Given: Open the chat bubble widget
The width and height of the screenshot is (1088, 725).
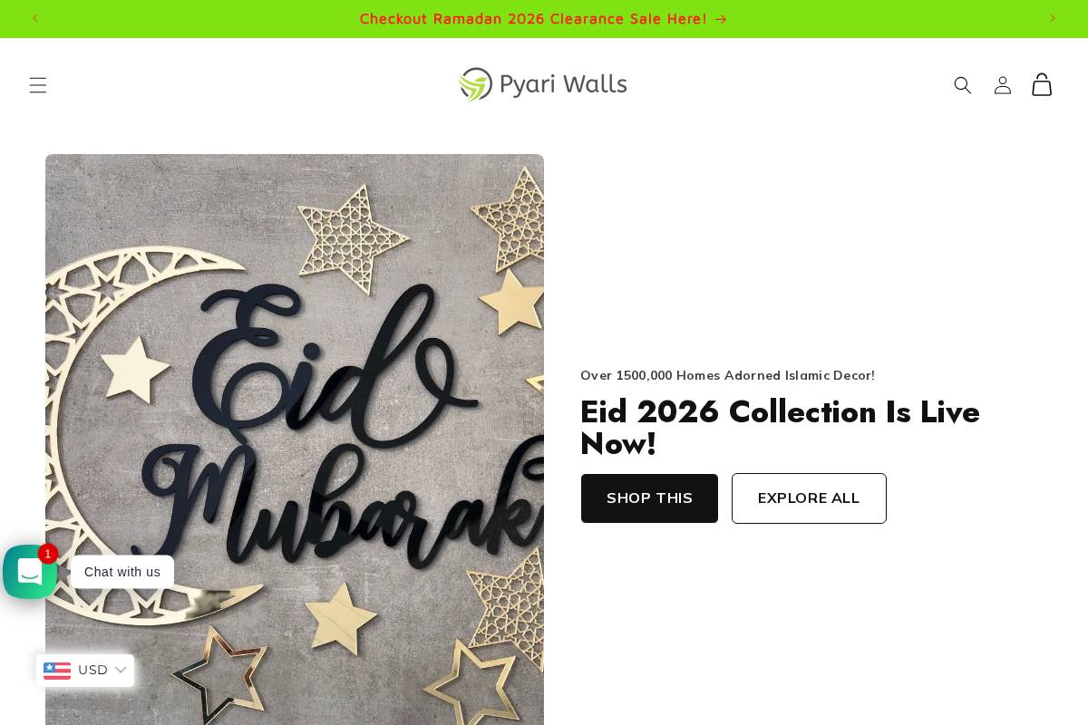Looking at the screenshot, I should point(30,572).
